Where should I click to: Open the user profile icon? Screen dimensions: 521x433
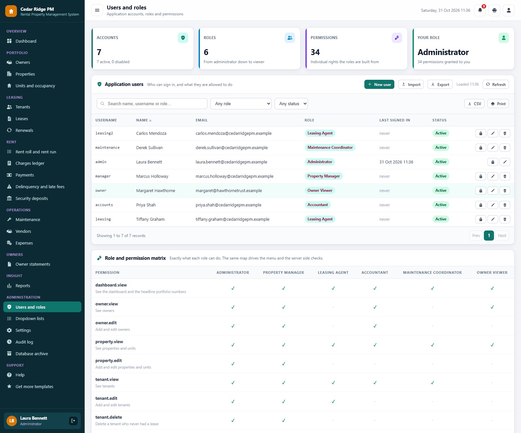pos(509,10)
